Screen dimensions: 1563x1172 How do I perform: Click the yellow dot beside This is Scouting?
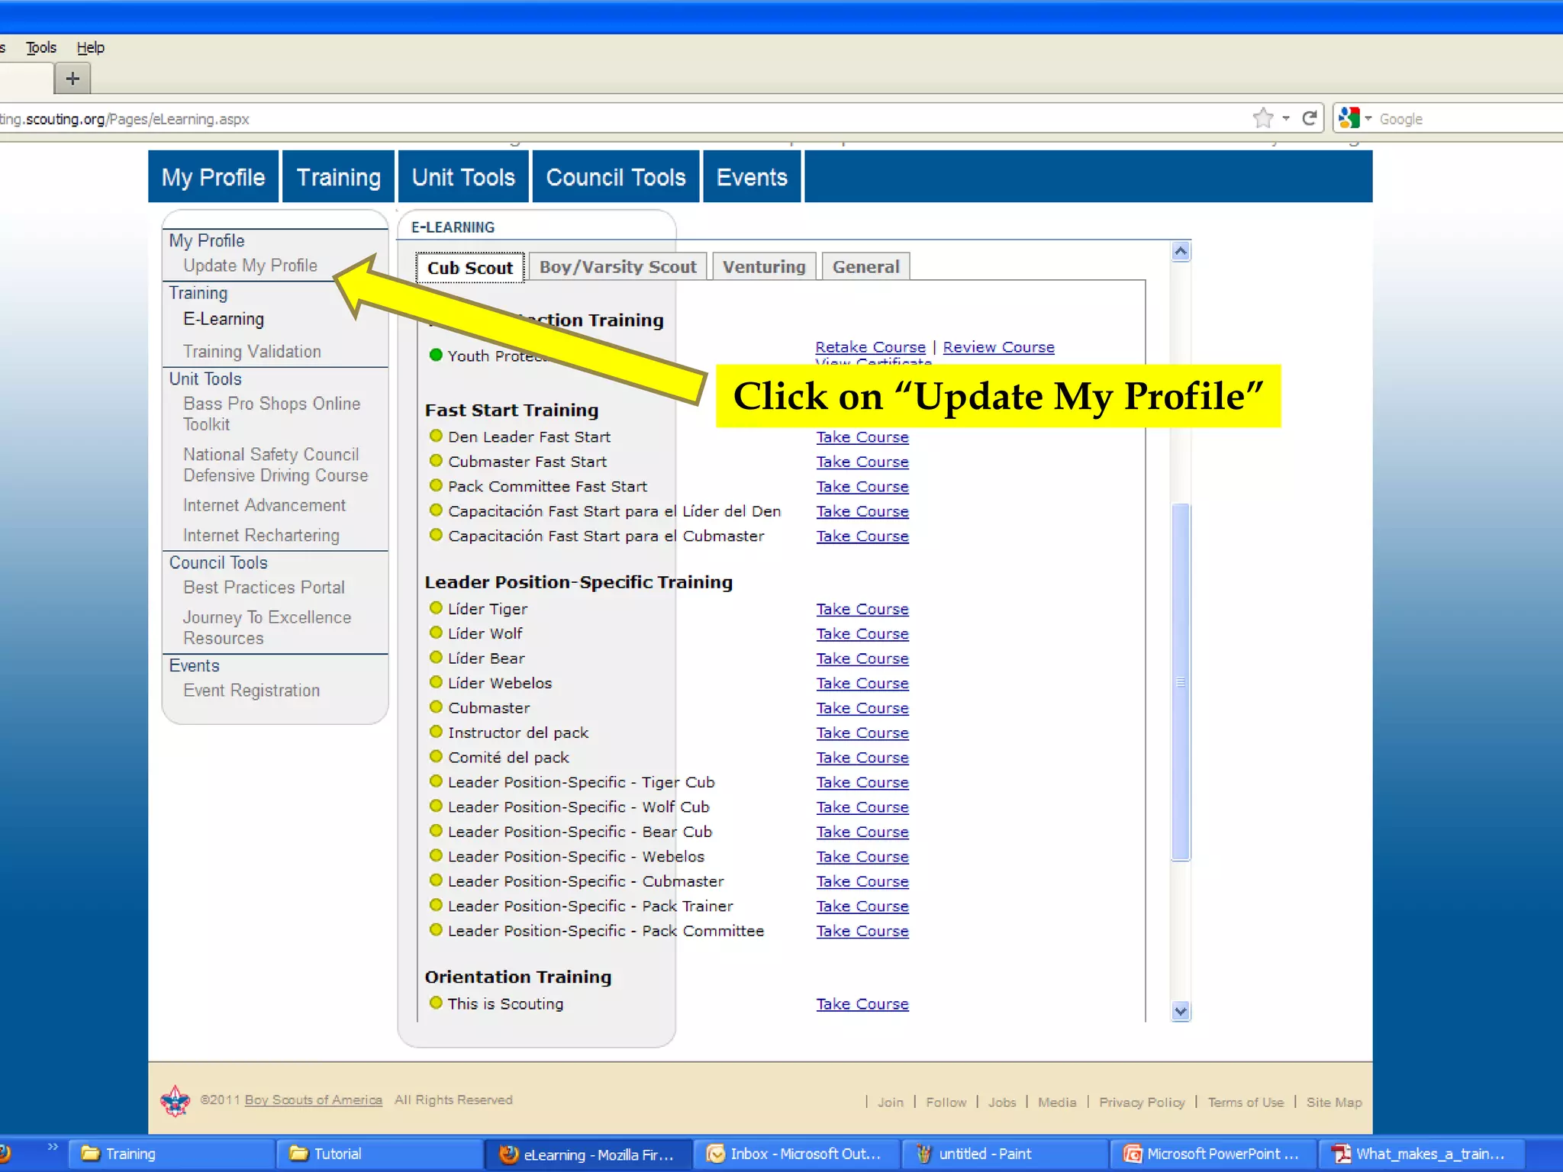[436, 1003]
